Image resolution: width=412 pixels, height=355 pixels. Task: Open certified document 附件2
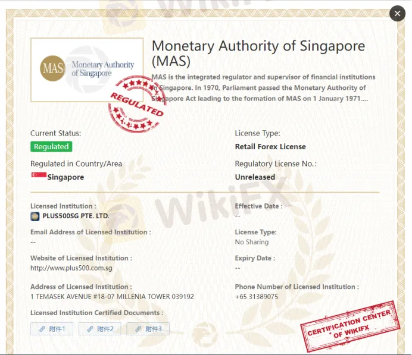click(x=100, y=329)
